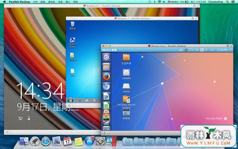Open the 查看 menu
Viewport: 238px width, 149px height.
[x=43, y=2]
